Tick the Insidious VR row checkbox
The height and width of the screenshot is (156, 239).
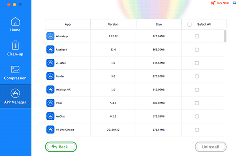pos(197,90)
